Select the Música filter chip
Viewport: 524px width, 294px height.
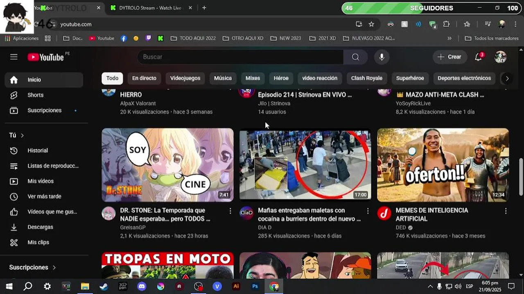click(x=223, y=78)
